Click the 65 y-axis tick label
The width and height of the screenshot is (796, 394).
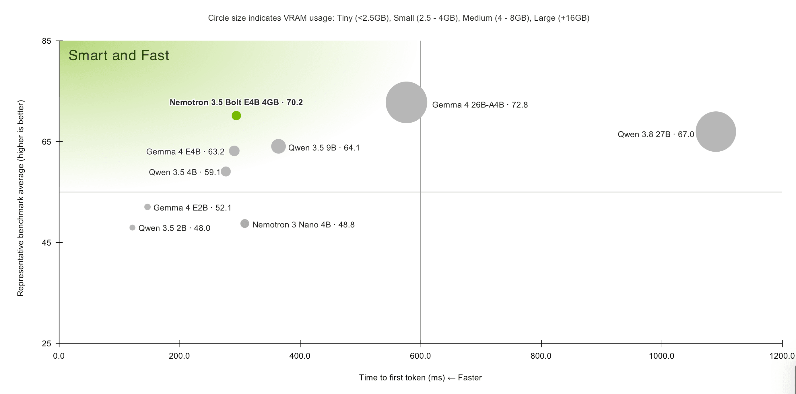(46, 142)
